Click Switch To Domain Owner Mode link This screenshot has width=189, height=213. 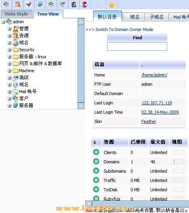[x=124, y=29]
